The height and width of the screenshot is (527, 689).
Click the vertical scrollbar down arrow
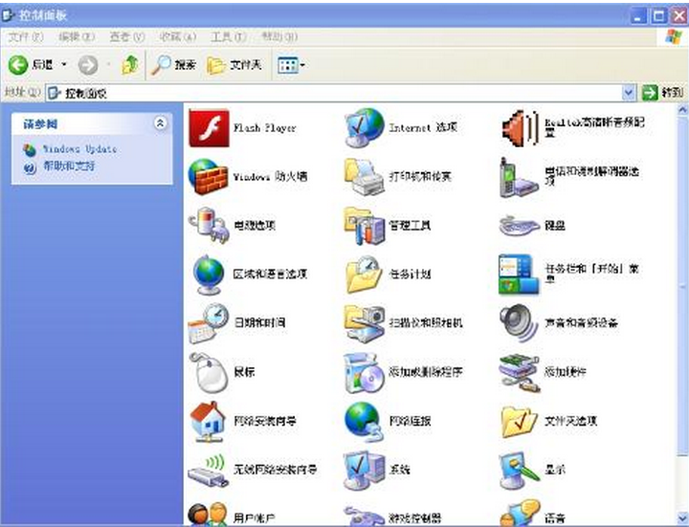pos(682,517)
